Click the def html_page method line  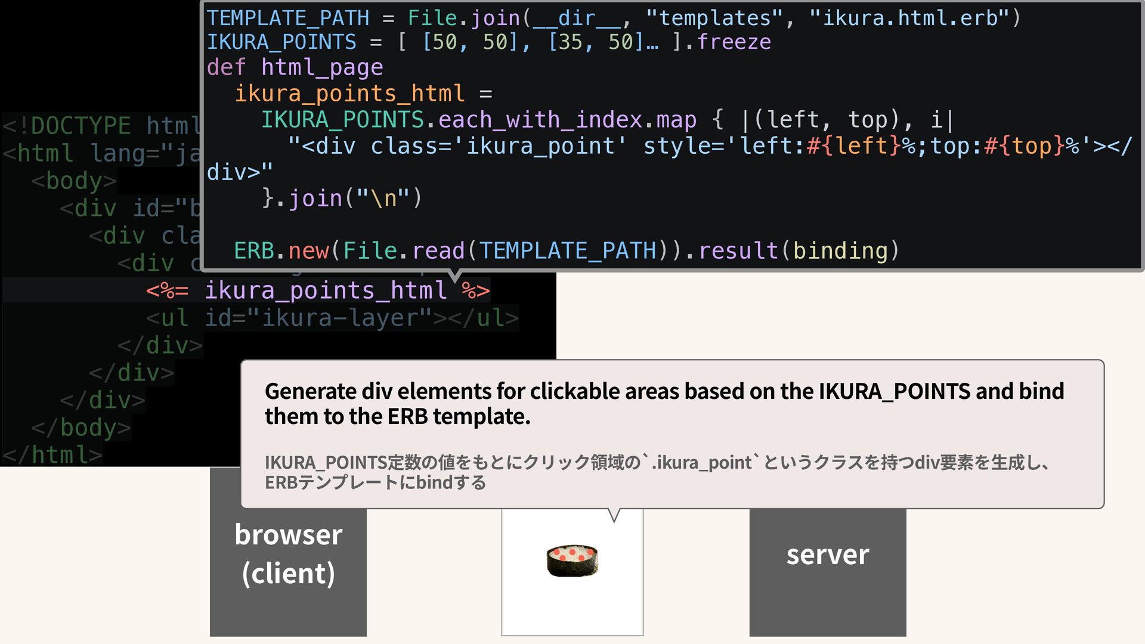tap(295, 67)
